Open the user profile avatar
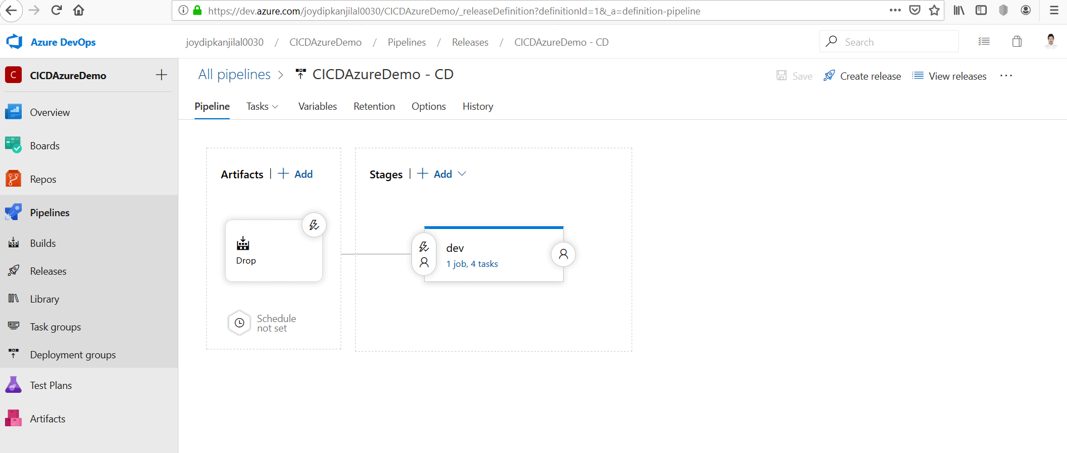This screenshot has width=1067, height=453. coord(1051,41)
